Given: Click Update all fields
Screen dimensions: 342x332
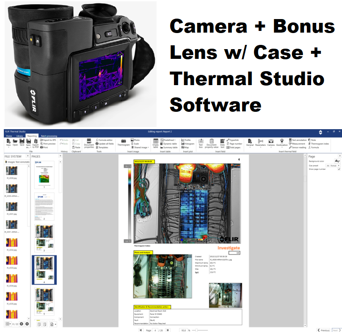Looking at the screenshot, I should [x=105, y=144].
